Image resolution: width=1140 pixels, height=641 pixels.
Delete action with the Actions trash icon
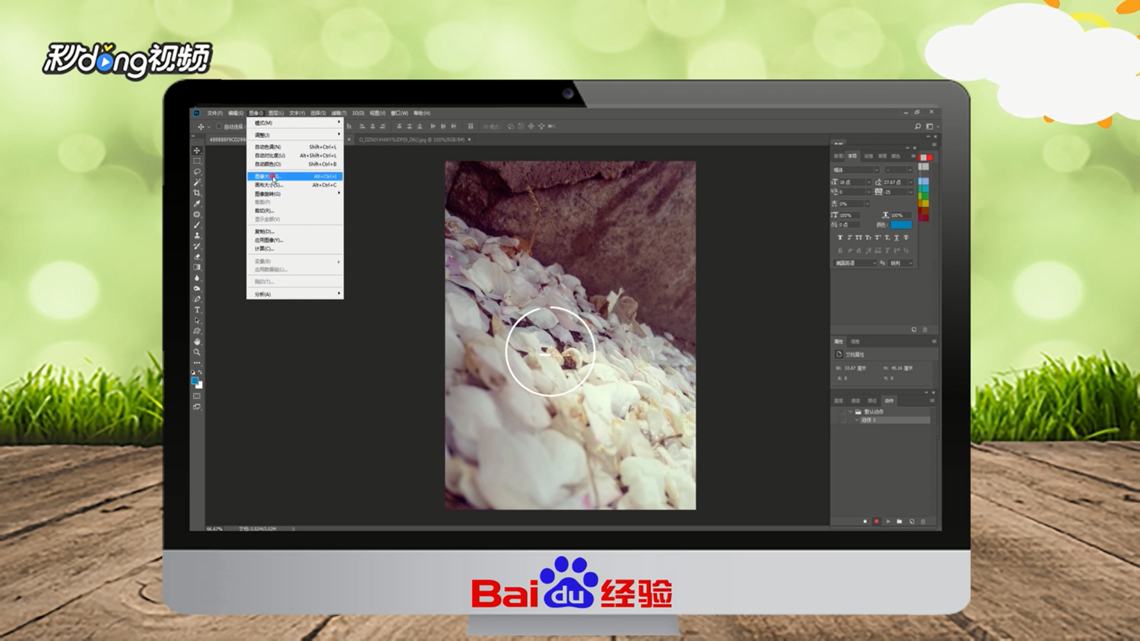pyautogui.click(x=923, y=521)
